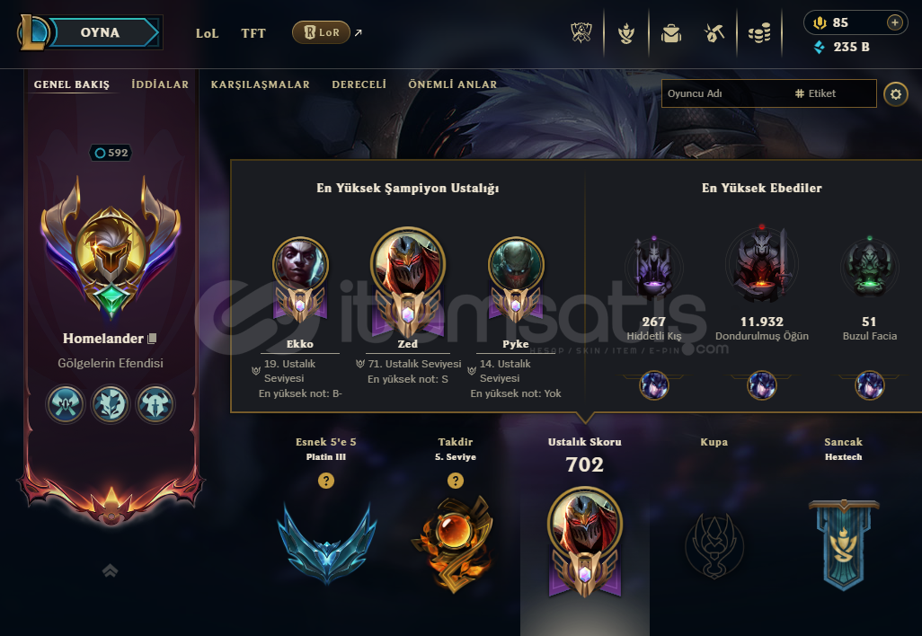Open the Store coins icon
This screenshot has height=636, width=922.
point(759,33)
